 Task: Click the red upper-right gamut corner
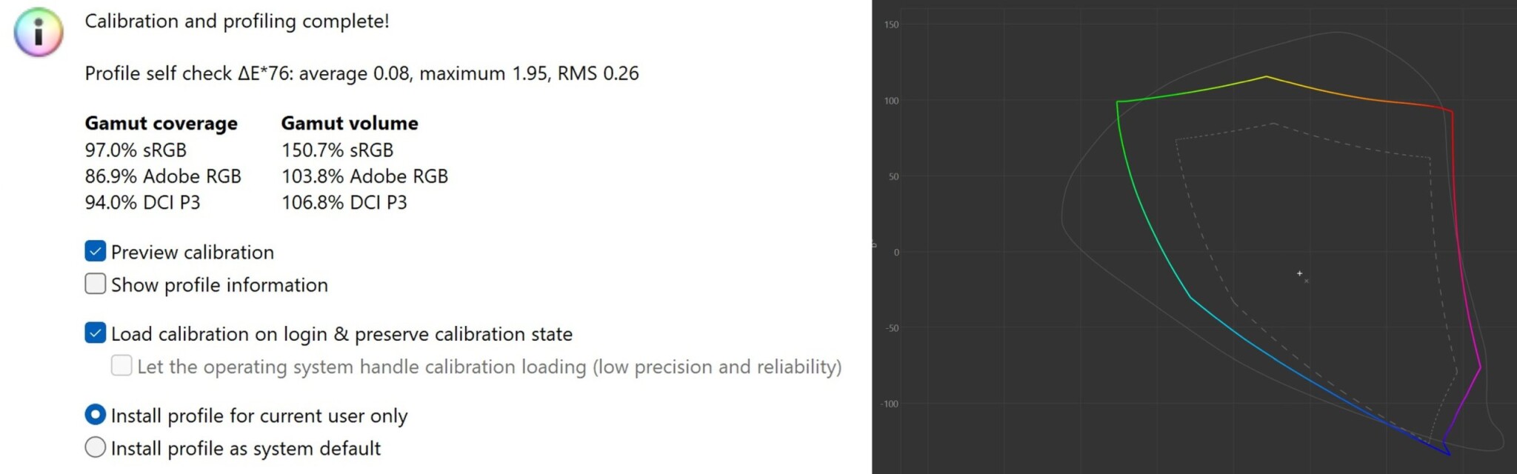pyautogui.click(x=1453, y=112)
